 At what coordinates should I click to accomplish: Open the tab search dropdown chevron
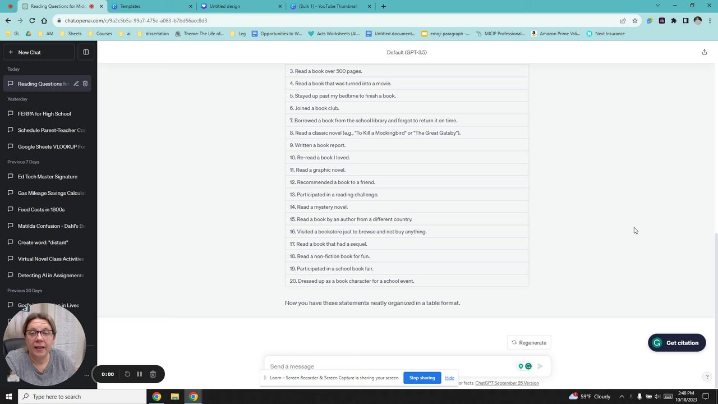(x=657, y=6)
